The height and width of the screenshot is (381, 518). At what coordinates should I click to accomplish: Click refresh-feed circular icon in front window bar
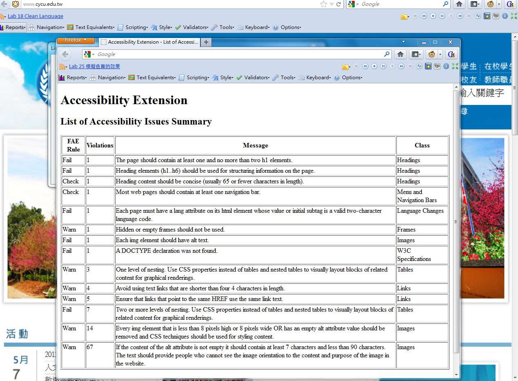click(419, 66)
